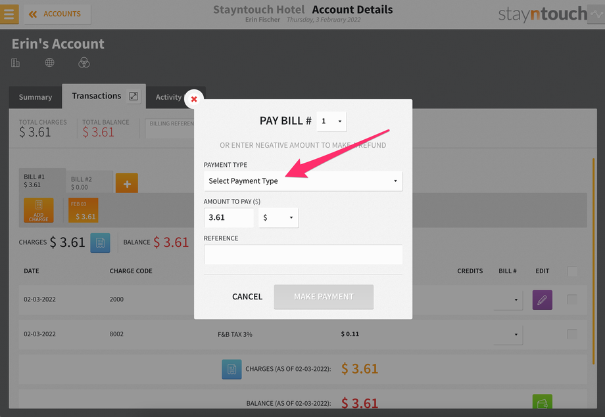This screenshot has height=417, width=605.
Task: Click the $ 0.11 amount
Action: (x=350, y=334)
